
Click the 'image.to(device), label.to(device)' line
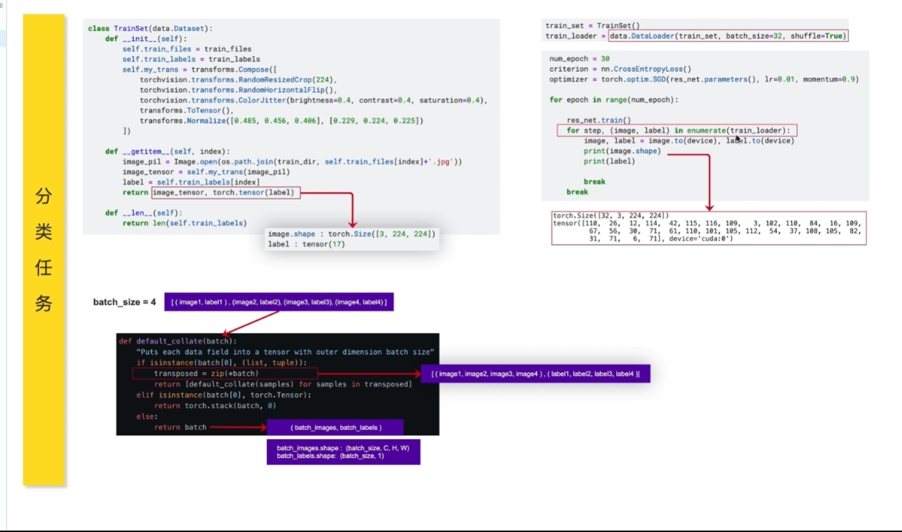click(689, 141)
